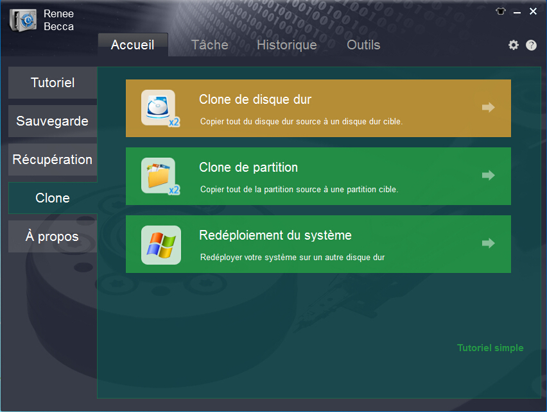Click the Renee Becca title text
Screen dimensions: 547x412
click(x=58, y=20)
